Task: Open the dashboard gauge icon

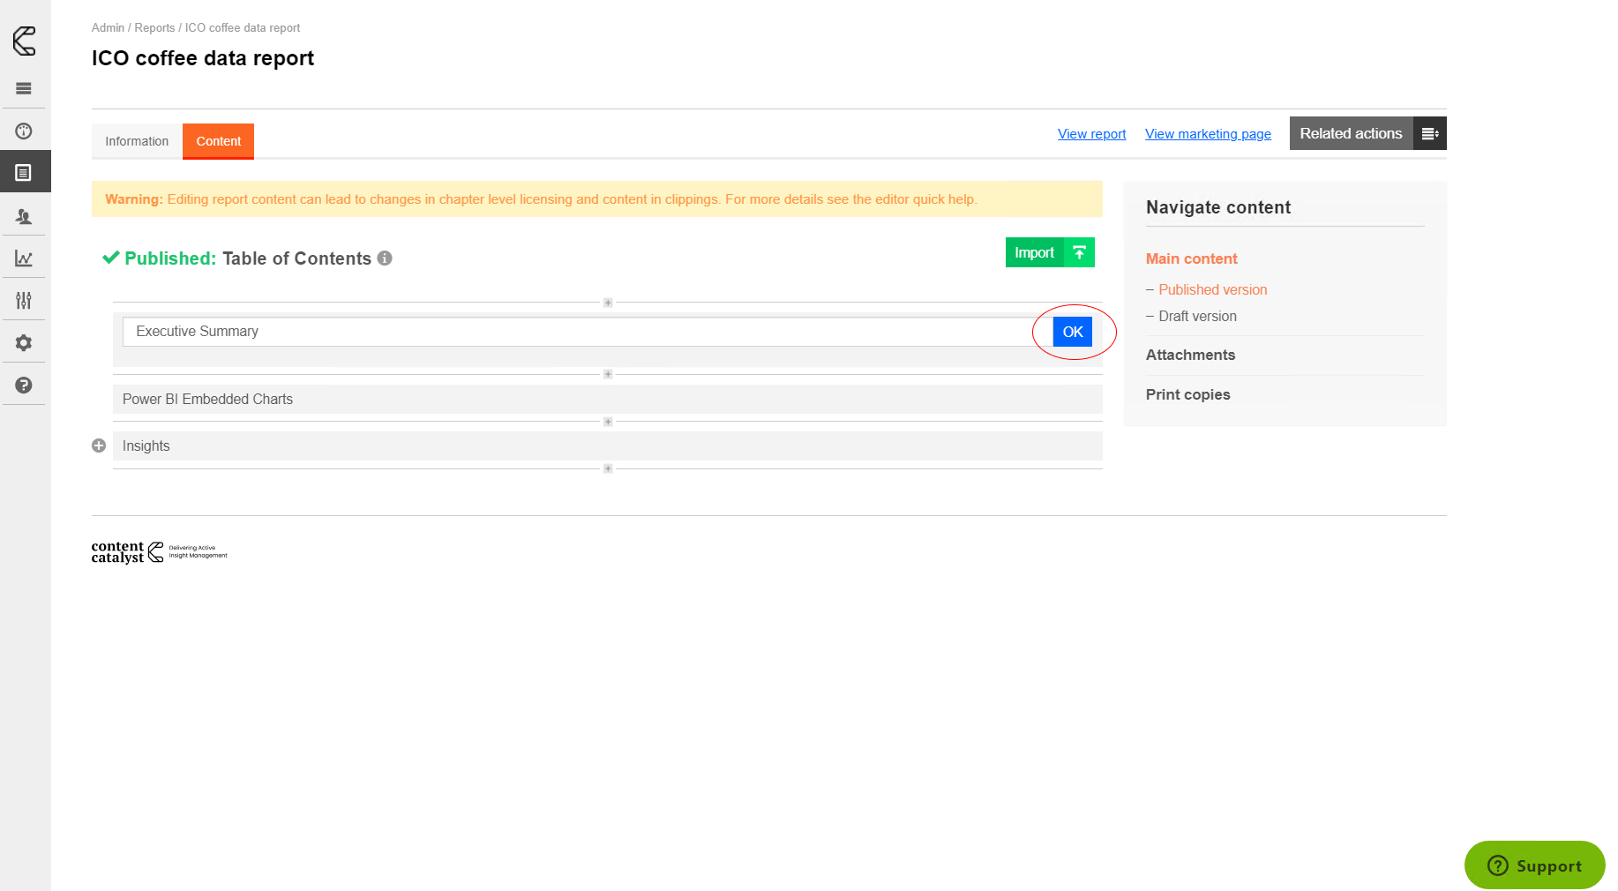Action: tap(24, 131)
